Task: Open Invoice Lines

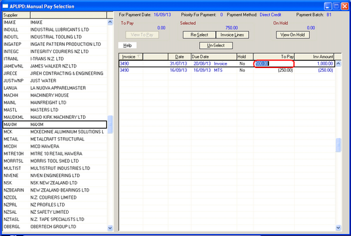Action: (232, 35)
